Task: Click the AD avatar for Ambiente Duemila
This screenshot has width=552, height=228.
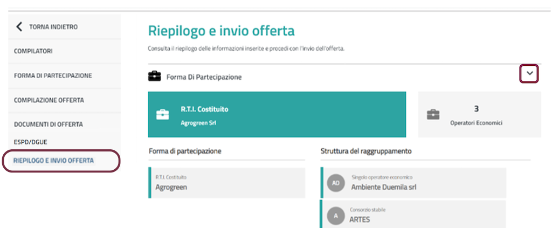Action: pos(335,183)
